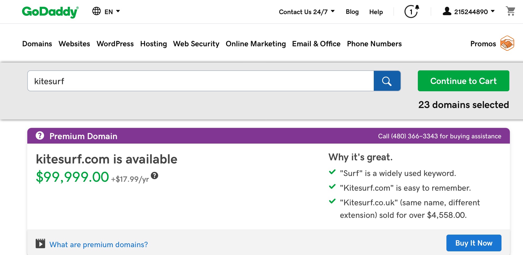Click the "Why it's great." heading
Screen dimensions: 523x255
(x=360, y=157)
